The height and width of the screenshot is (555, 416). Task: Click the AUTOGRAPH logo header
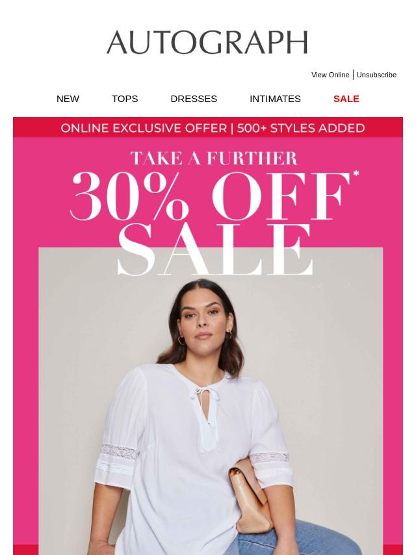click(x=207, y=42)
